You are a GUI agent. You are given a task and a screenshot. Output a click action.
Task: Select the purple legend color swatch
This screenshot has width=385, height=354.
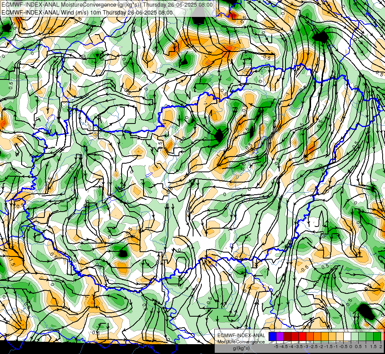[x=280, y=336]
